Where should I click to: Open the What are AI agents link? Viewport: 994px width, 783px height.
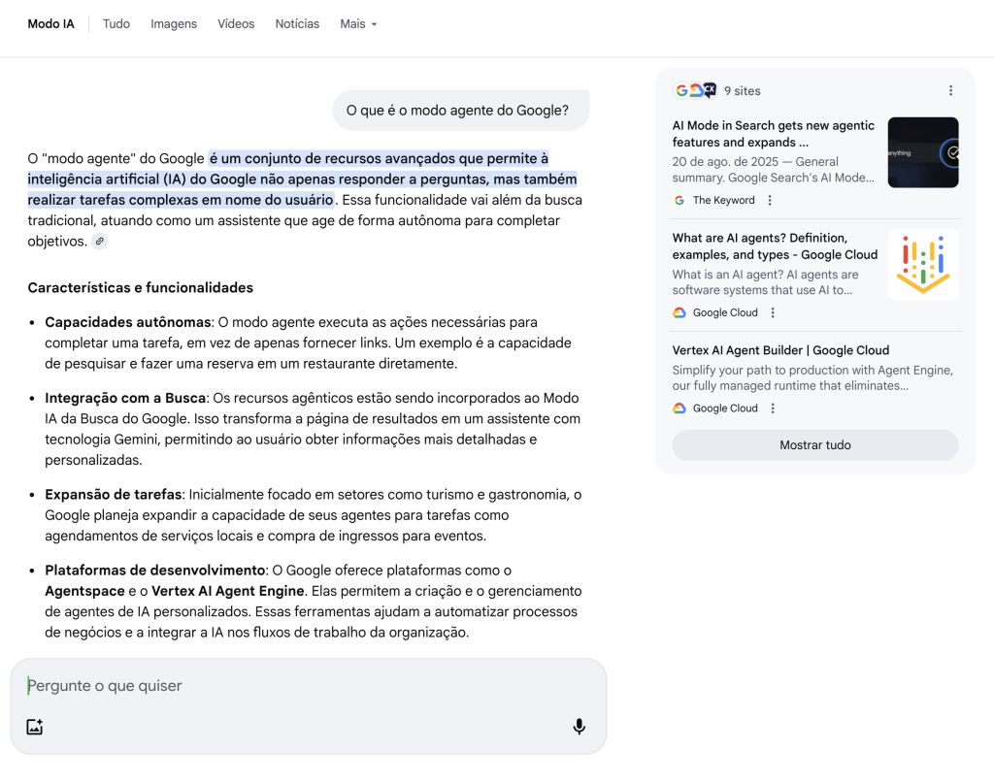click(x=775, y=246)
